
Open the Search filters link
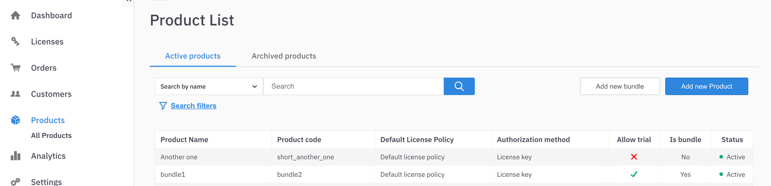click(193, 106)
